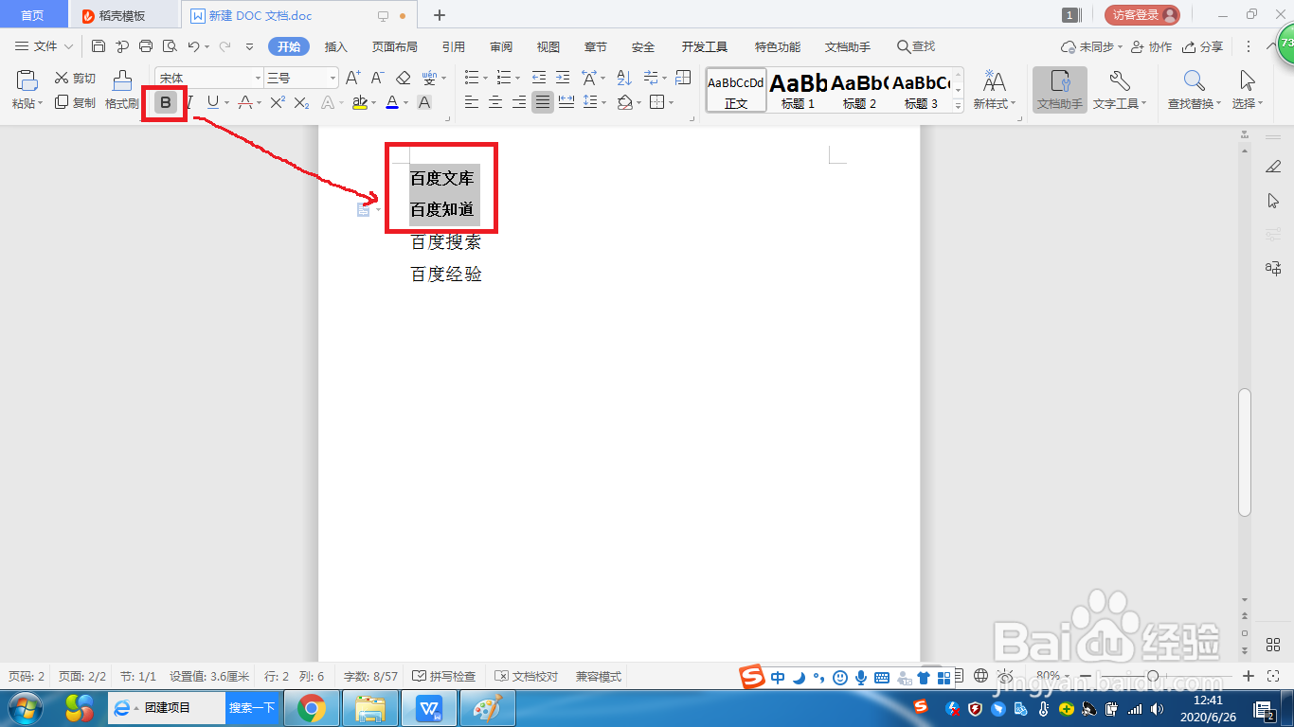The width and height of the screenshot is (1294, 727).
Task: Toggle bold formatting off with B
Action: point(166,102)
